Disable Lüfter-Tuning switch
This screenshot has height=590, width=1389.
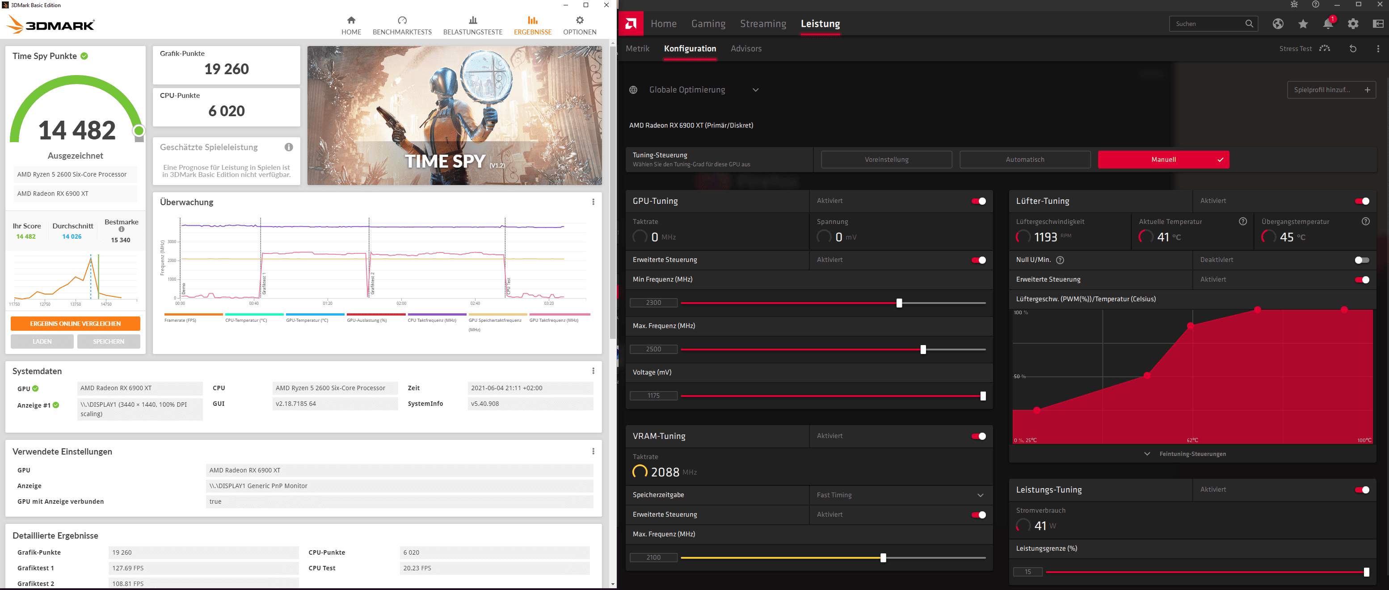pos(1362,201)
